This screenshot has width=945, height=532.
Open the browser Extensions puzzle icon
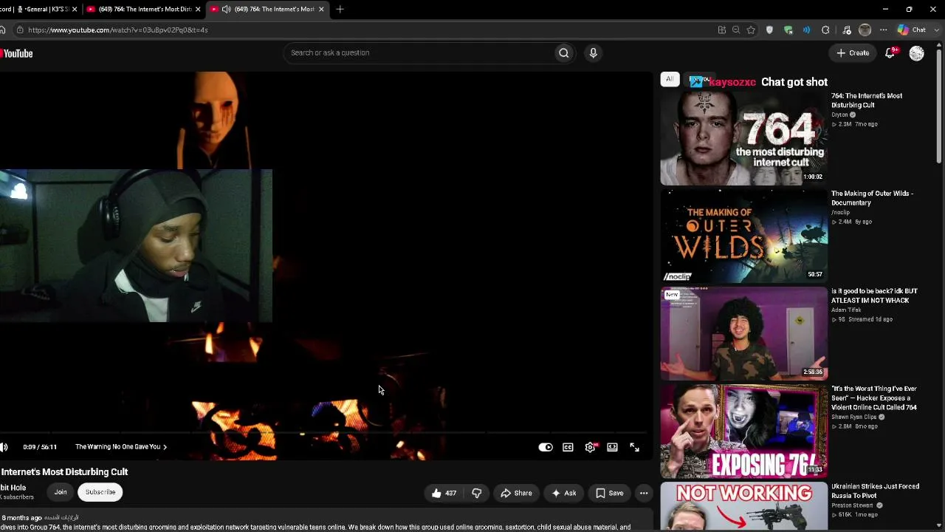[x=825, y=30]
